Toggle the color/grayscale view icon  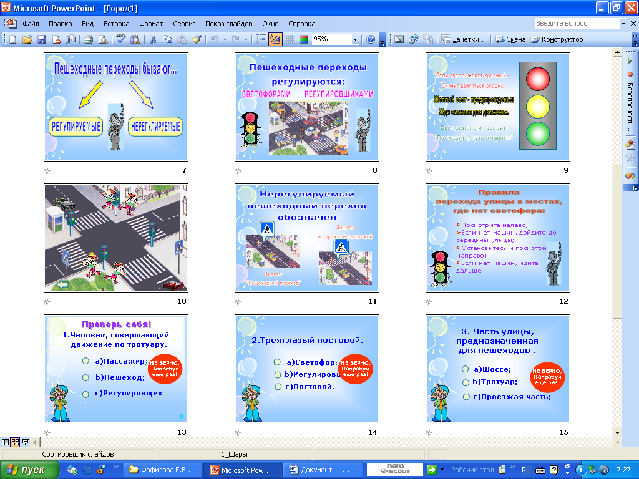[304, 39]
